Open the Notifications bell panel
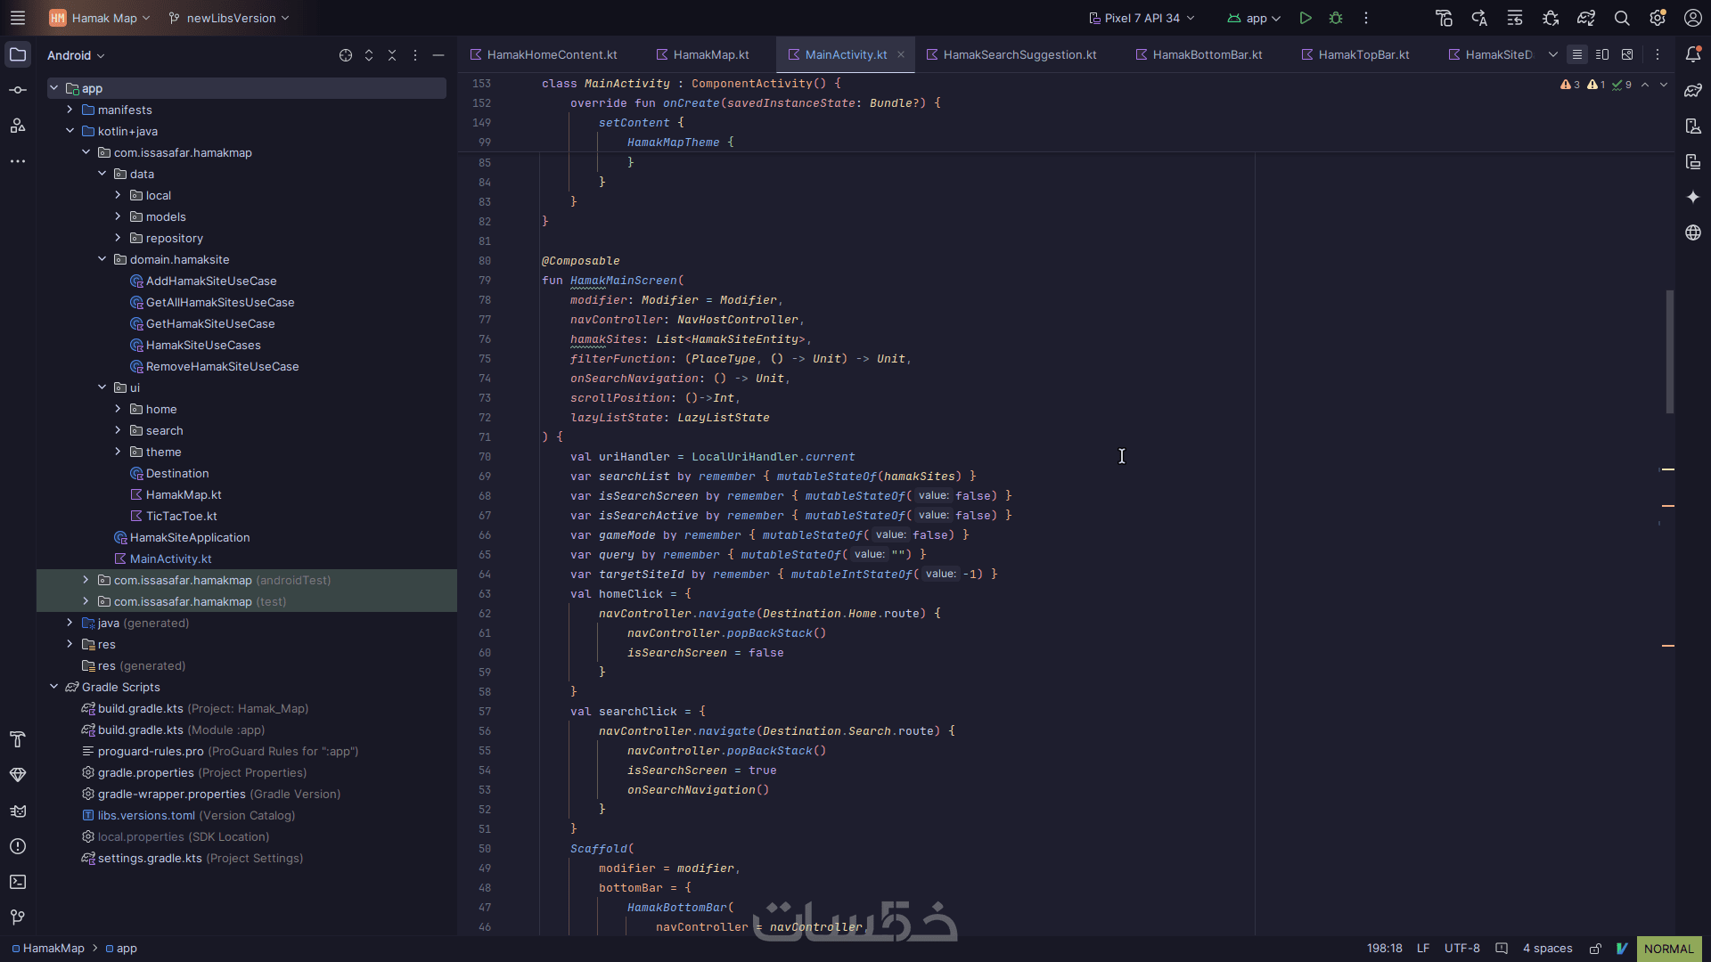Viewport: 1711px width, 962px height. click(x=1693, y=55)
